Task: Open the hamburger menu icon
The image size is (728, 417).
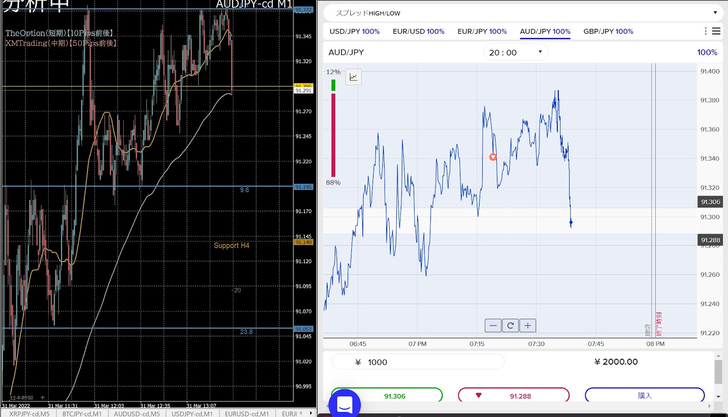Action: click(x=716, y=31)
